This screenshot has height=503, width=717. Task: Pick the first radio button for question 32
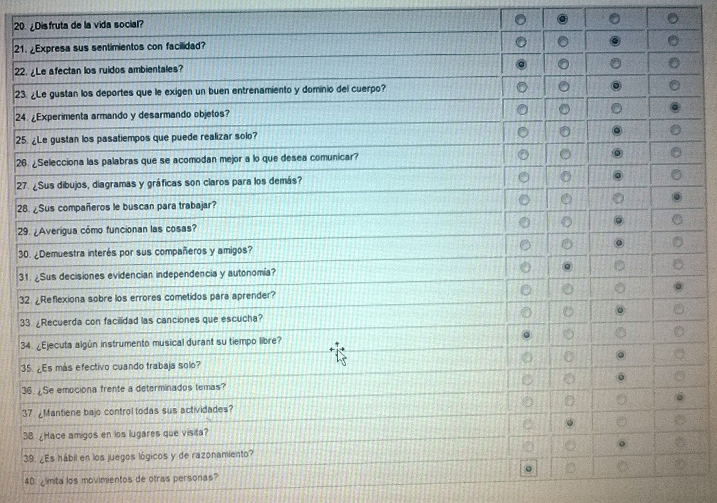(525, 290)
